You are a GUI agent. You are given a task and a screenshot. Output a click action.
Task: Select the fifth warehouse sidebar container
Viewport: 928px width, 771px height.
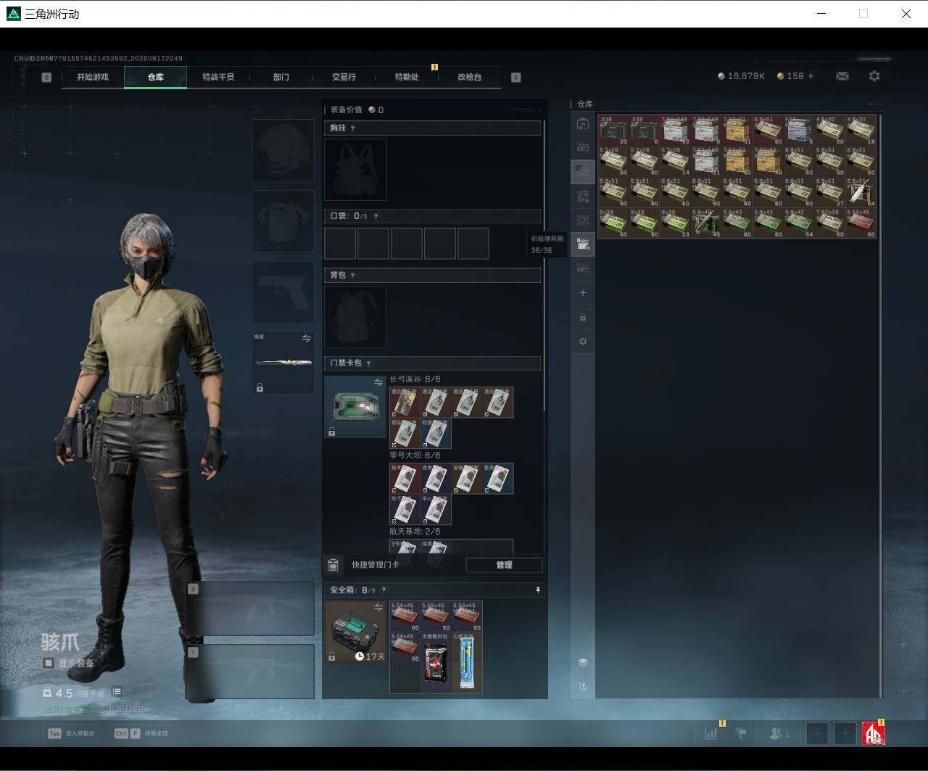coord(582,219)
